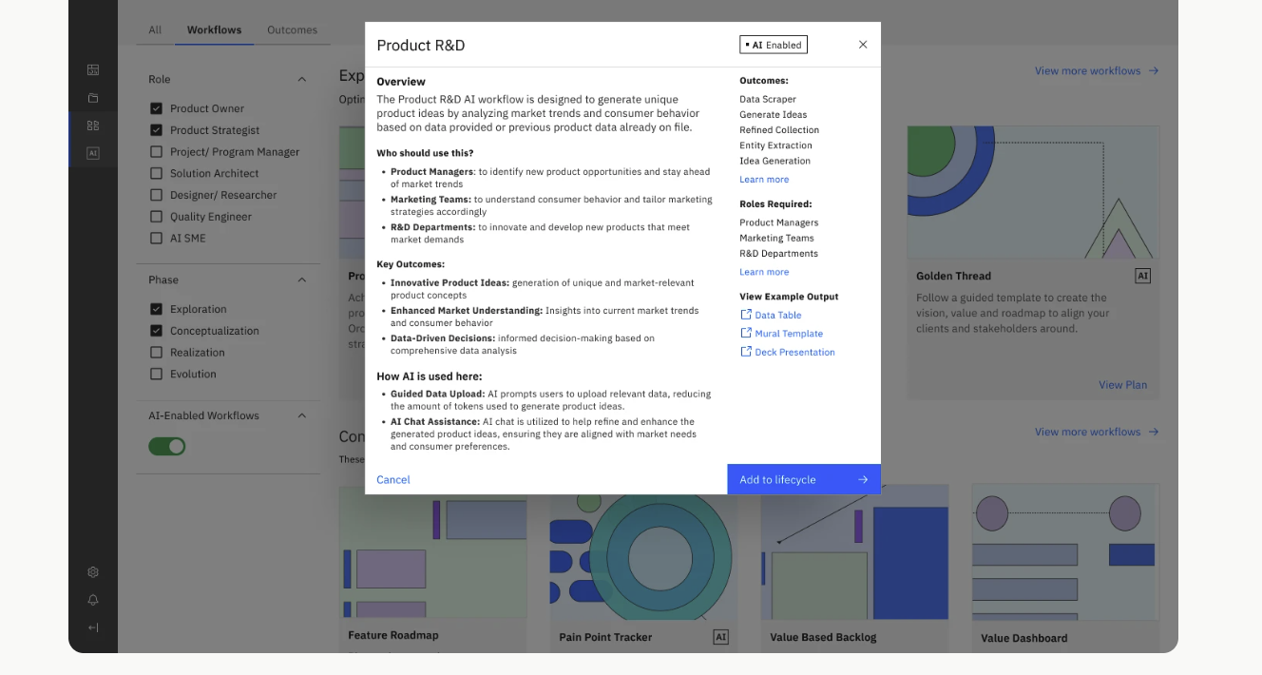Collapse the Phase filter section
The image size is (1262, 675).
(x=301, y=280)
